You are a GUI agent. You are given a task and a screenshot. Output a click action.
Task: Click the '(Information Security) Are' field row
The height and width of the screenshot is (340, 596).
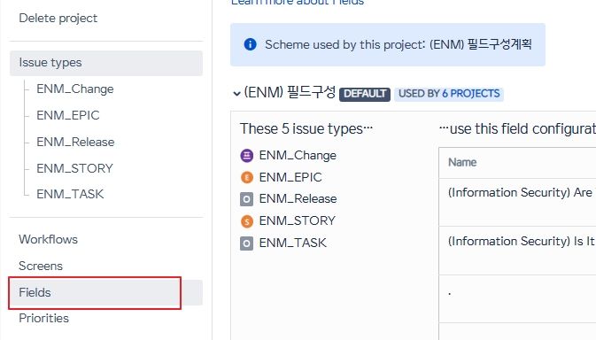click(517, 202)
